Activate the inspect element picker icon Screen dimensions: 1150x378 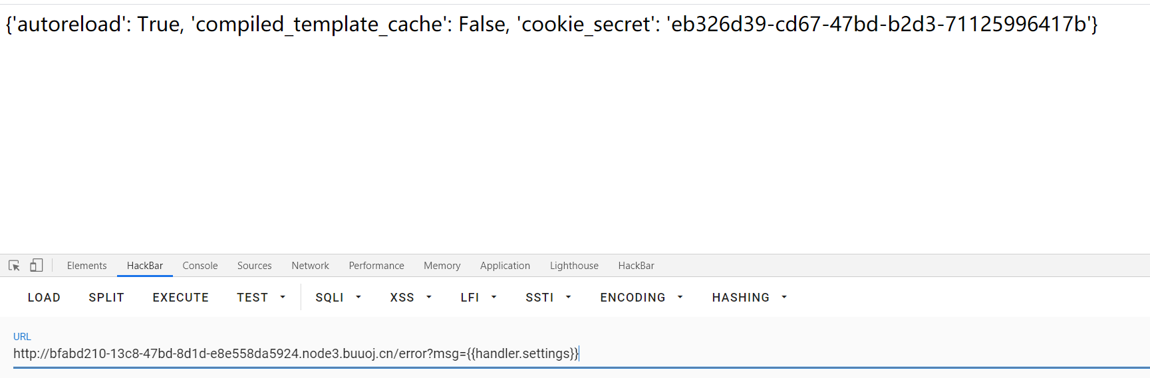pos(14,266)
